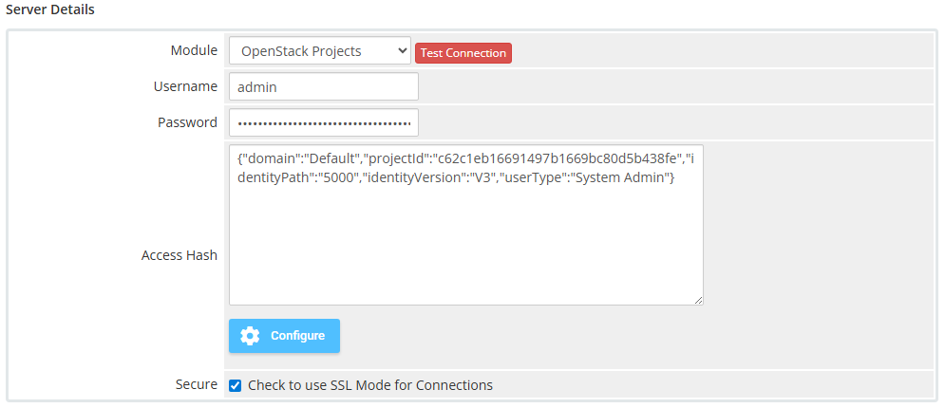945x408 pixels.
Task: Grab the Access Hash textarea resize handle
Action: [x=698, y=300]
